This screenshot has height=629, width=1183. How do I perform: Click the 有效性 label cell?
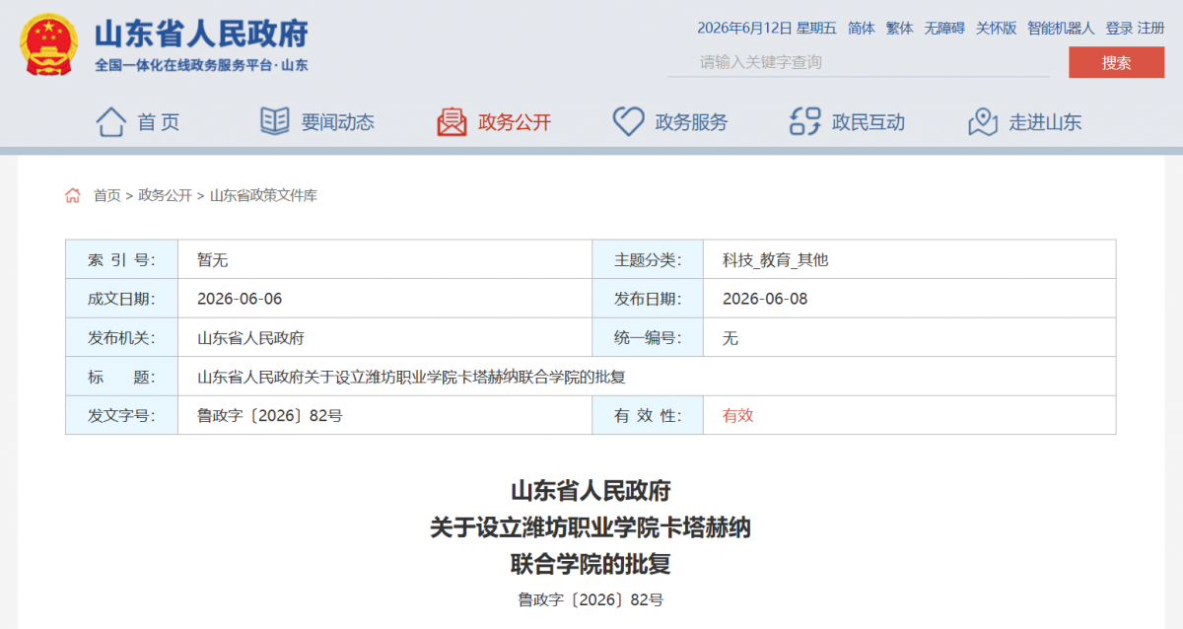647,415
